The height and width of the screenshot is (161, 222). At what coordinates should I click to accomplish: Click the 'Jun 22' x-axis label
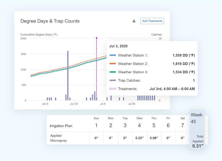pyautogui.click(x=74, y=104)
